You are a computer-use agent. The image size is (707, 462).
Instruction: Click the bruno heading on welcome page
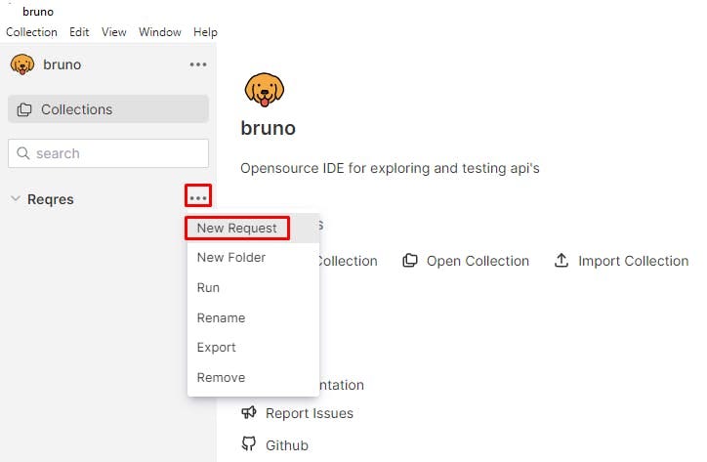click(268, 128)
